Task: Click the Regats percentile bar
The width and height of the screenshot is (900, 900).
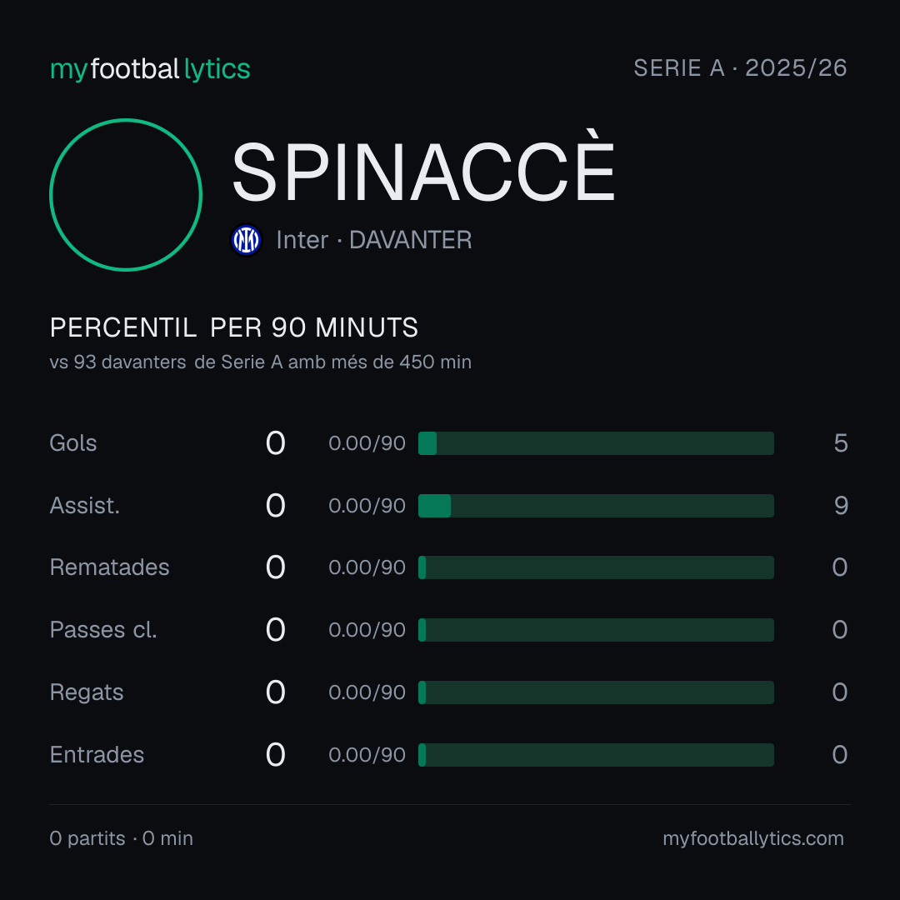Action: [x=596, y=692]
